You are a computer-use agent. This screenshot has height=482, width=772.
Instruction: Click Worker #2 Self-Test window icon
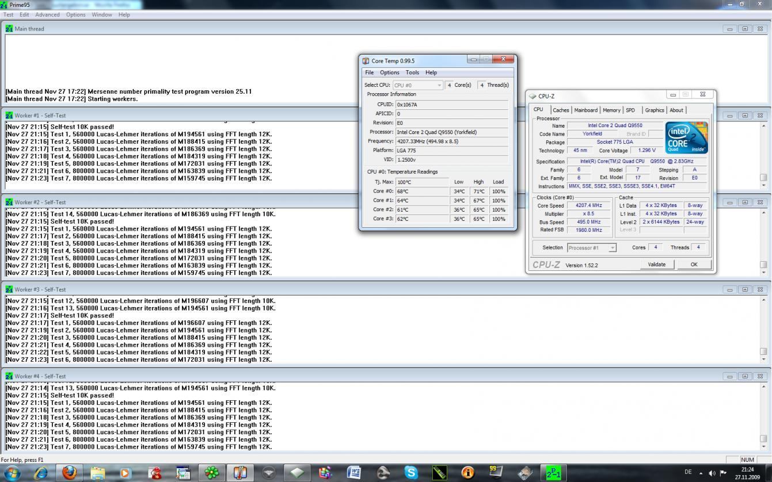(9, 202)
